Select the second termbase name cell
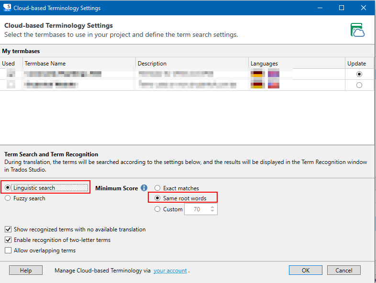Viewport: 376px width, 283px height. (x=79, y=85)
